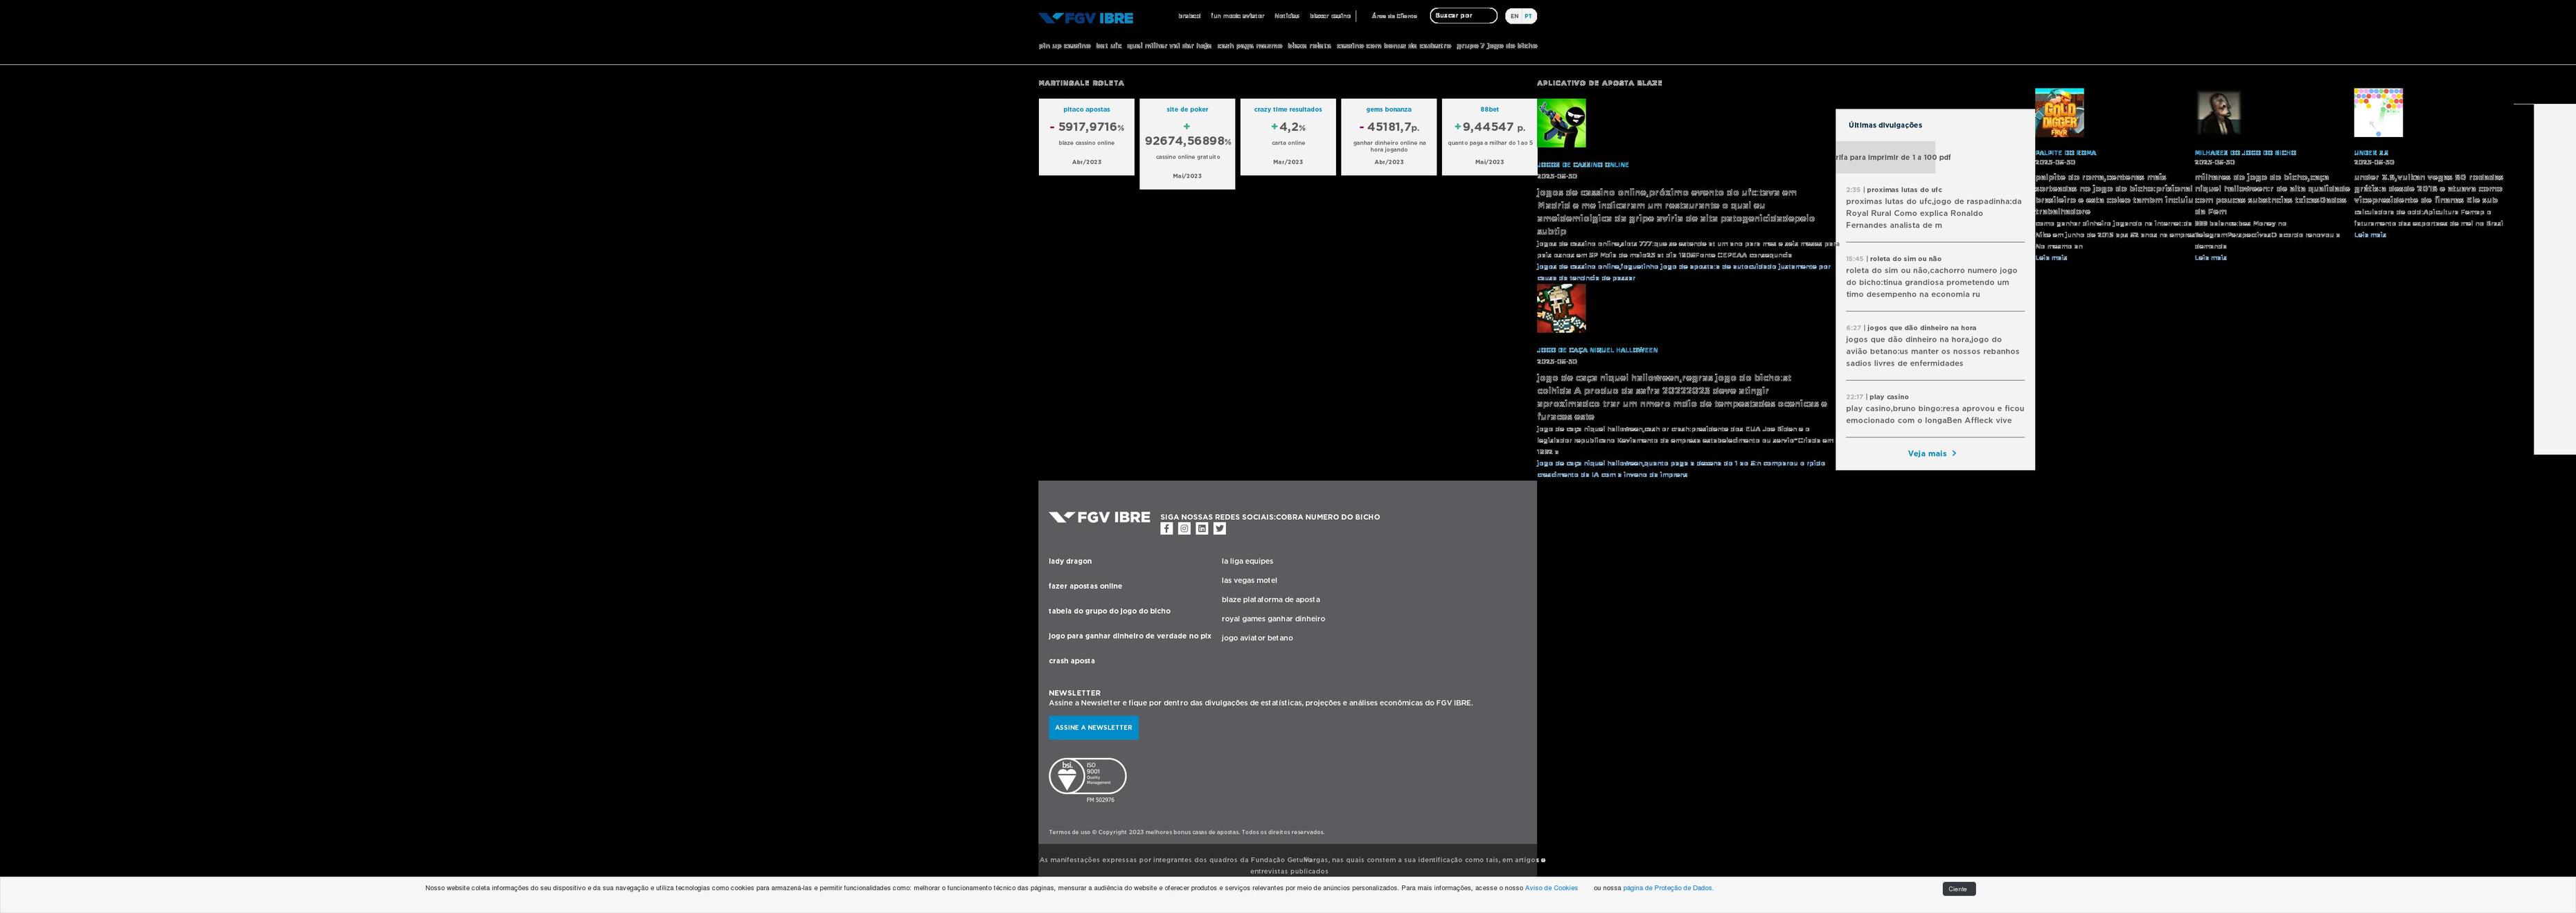The height and width of the screenshot is (913, 2576).
Task: Open the stickman shooter game thumbnail
Action: [x=1561, y=124]
